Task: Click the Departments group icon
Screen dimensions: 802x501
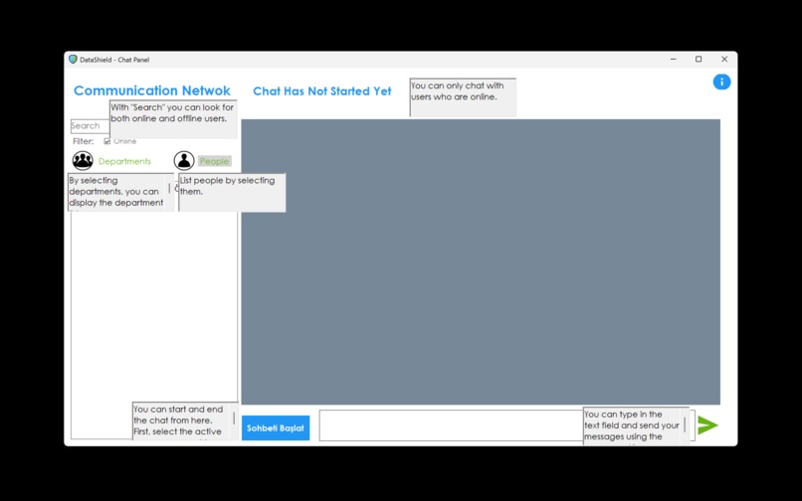Action: (x=83, y=160)
